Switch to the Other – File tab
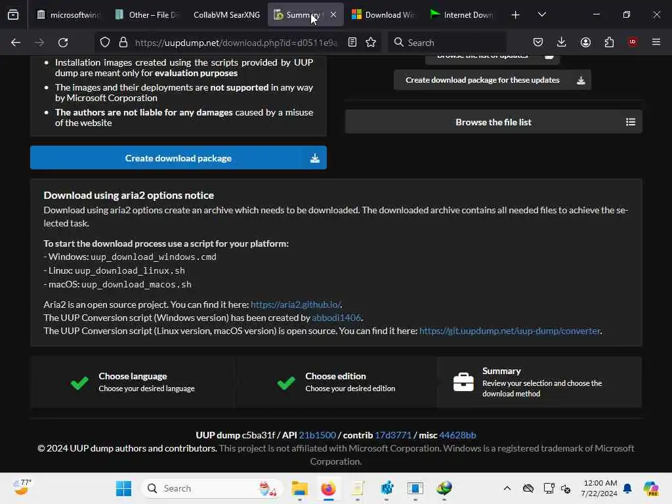Screen dimensions: 672x504 coord(146,15)
